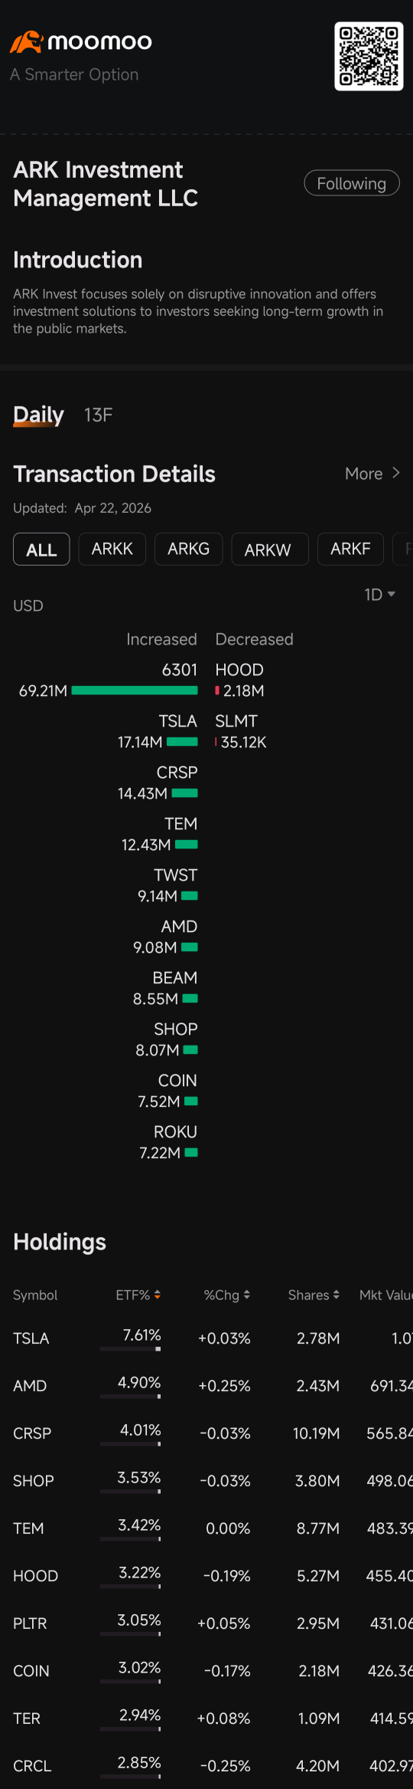
Task: Open the QR code image
Action: 369,56
